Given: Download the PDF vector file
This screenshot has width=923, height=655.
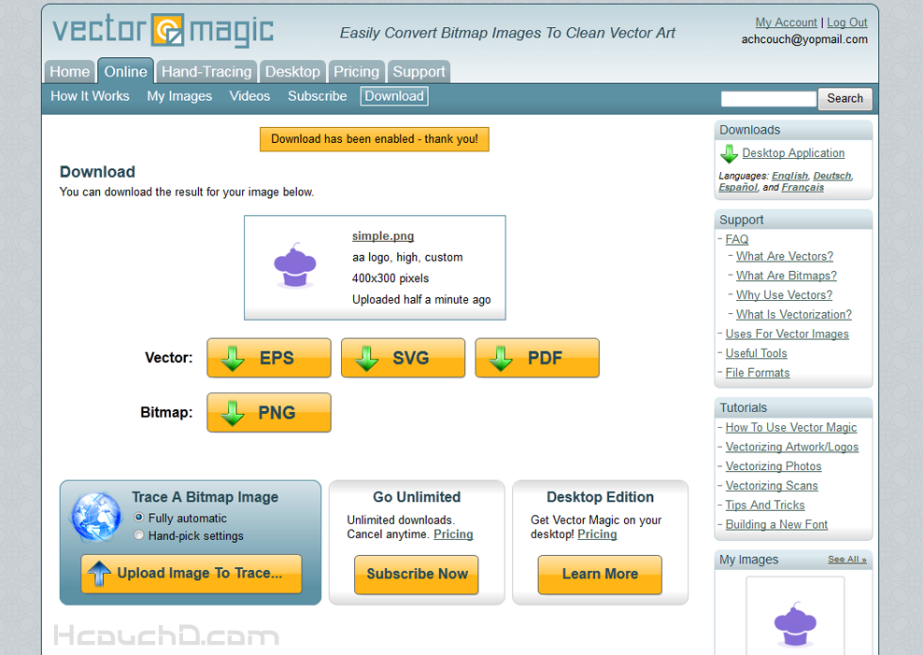Looking at the screenshot, I should tap(537, 358).
